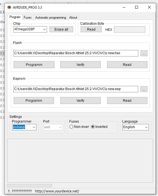Open the Language English dropdown
The height and width of the screenshot is (196, 158).
click(135, 127)
